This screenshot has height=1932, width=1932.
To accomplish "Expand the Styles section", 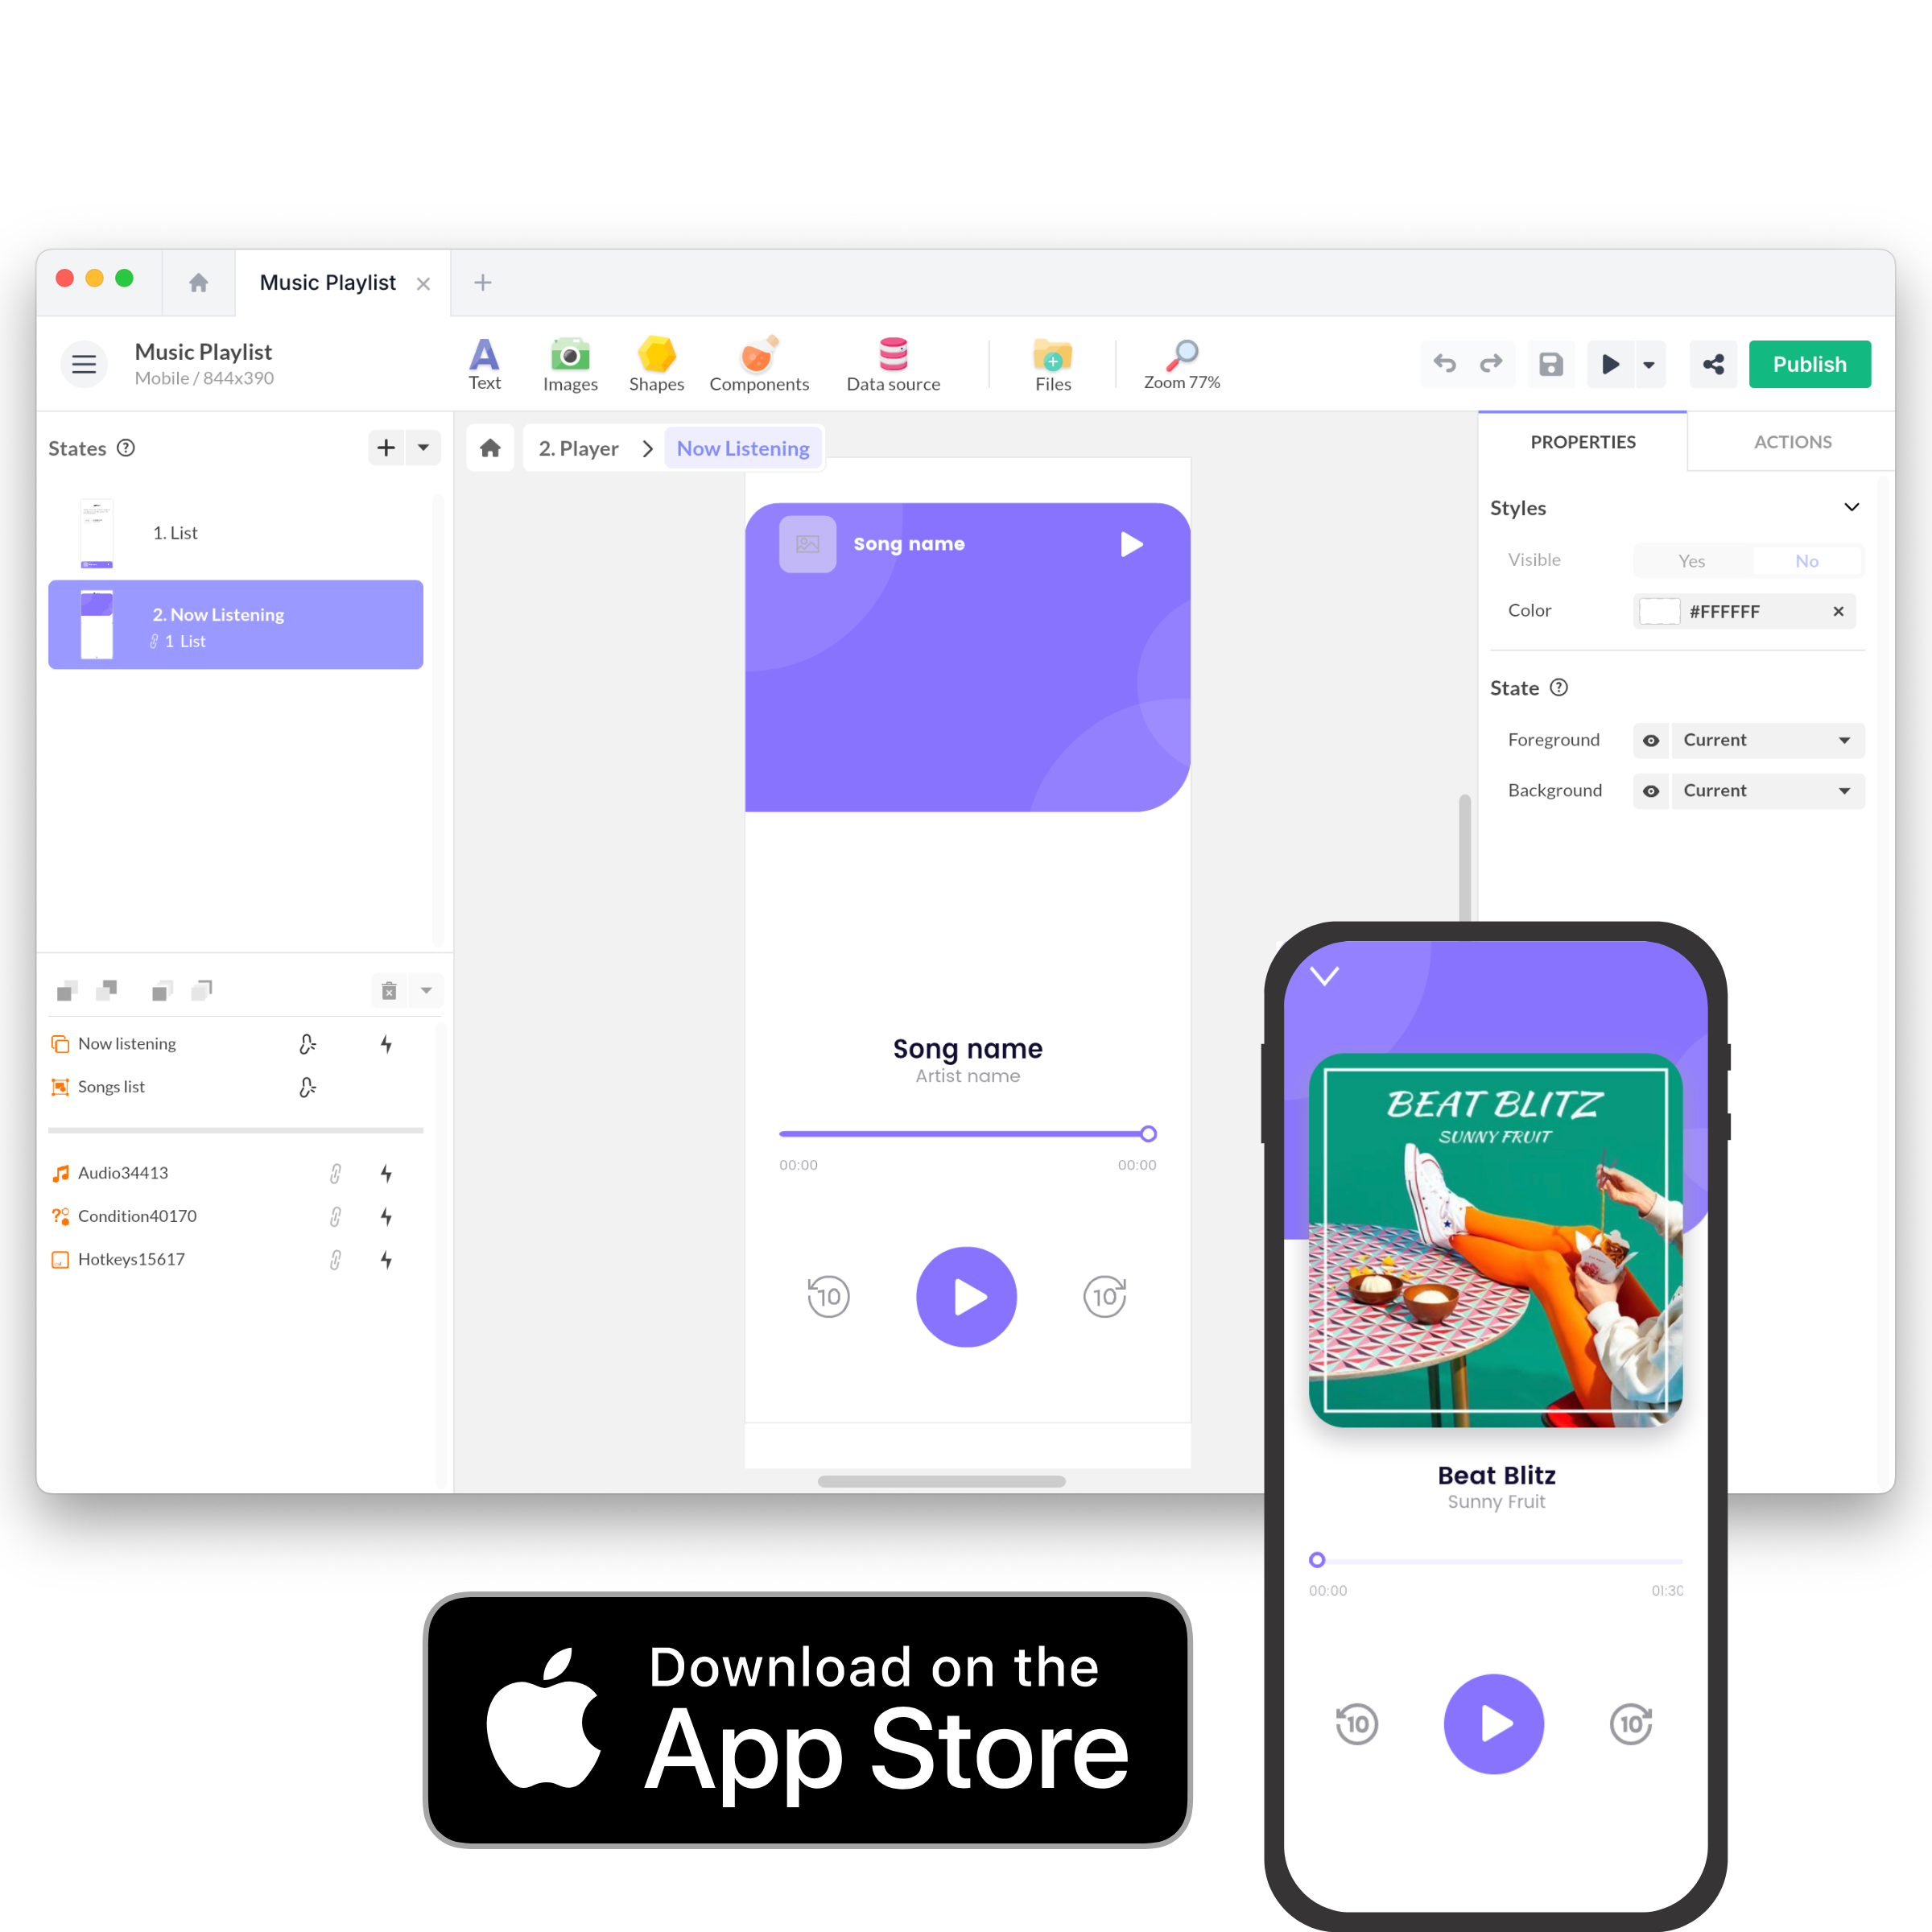I will pyautogui.click(x=1851, y=508).
